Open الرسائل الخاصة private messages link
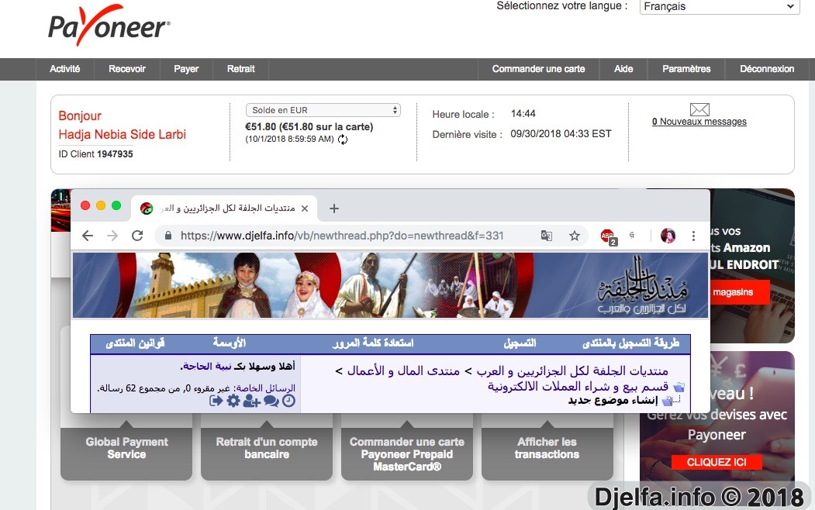Viewport: 815px width, 510px height. pyautogui.click(x=266, y=388)
